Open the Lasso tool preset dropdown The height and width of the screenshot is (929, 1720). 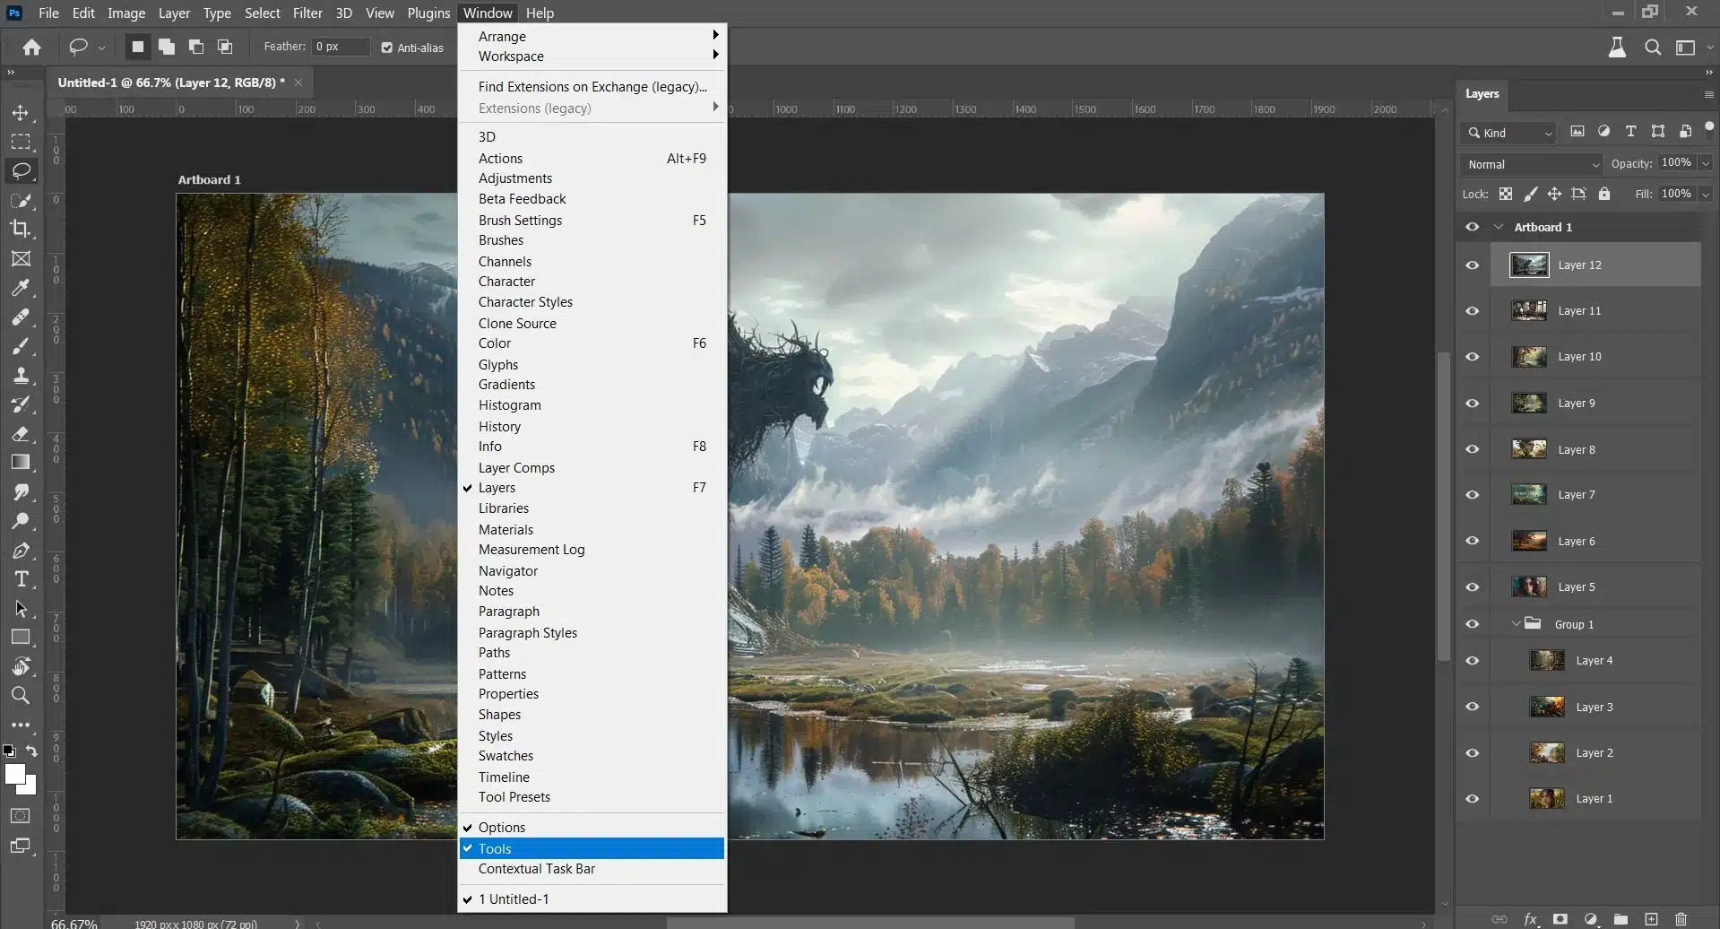point(101,48)
